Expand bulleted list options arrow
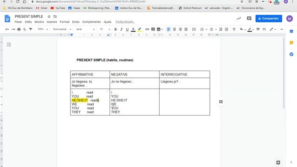297x167 pixels. tap(216, 29)
